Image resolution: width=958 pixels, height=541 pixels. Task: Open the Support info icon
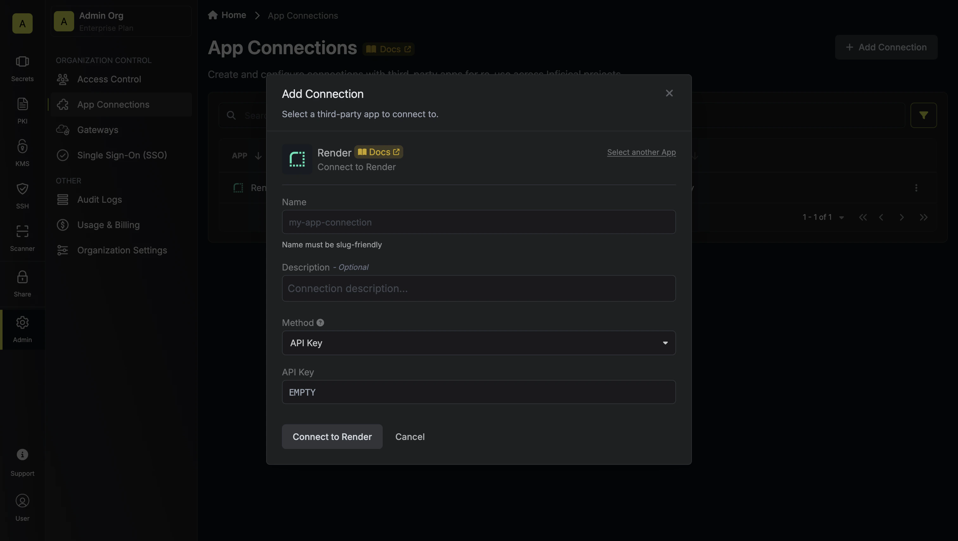tap(22, 454)
